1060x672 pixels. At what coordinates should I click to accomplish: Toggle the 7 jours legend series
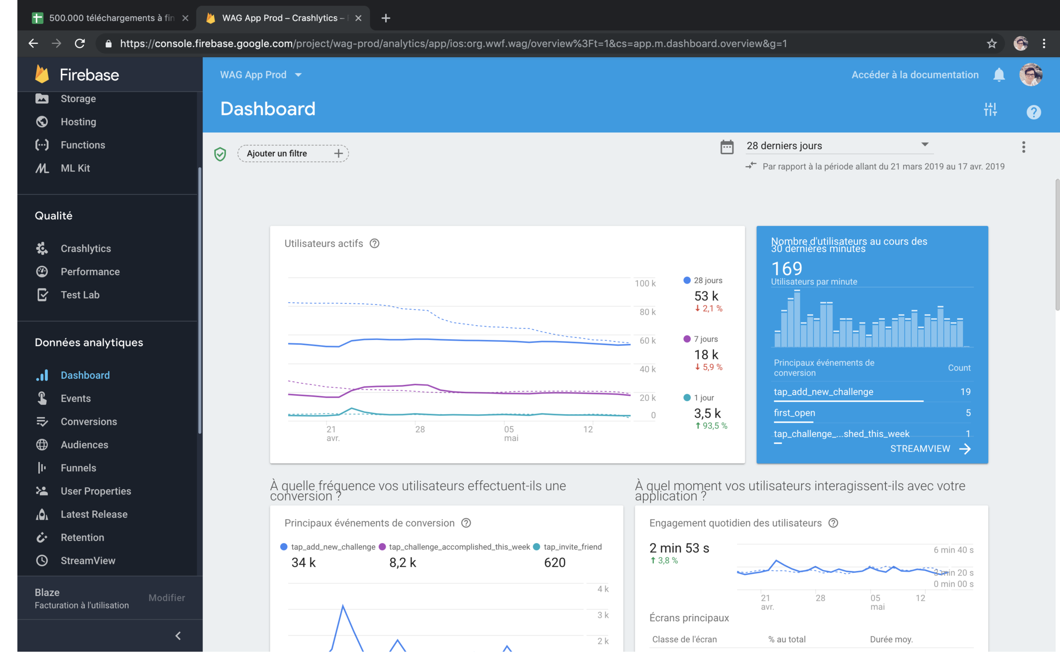[x=701, y=339]
